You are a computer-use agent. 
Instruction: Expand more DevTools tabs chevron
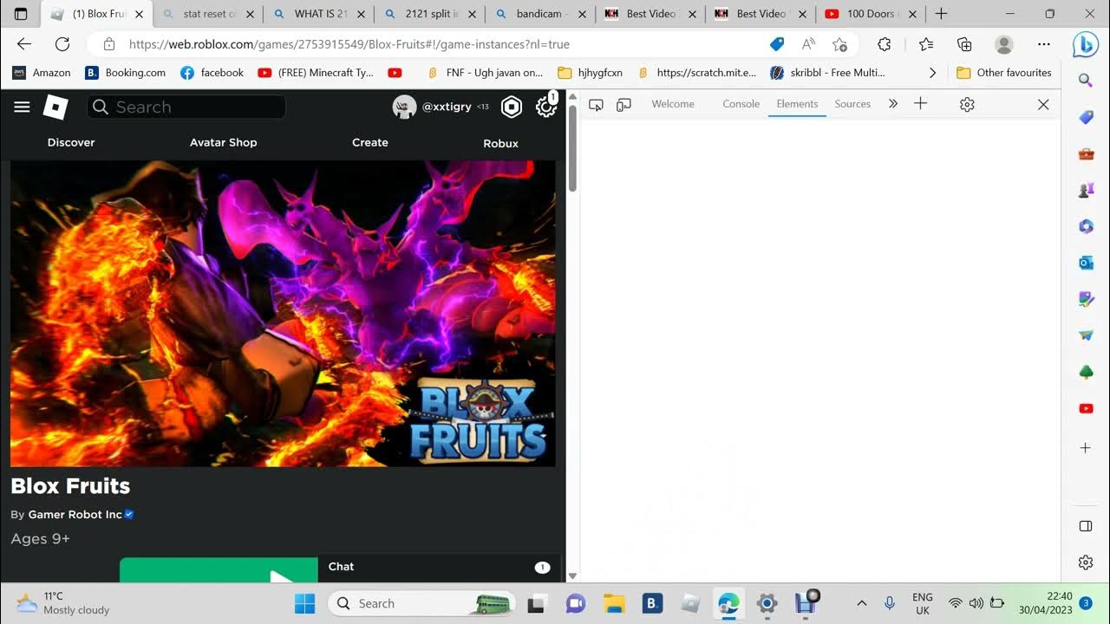point(893,103)
